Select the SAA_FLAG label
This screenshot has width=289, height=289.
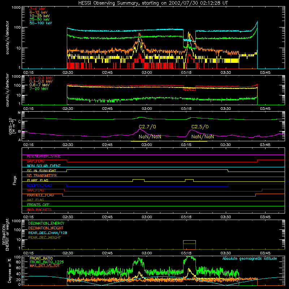(35, 190)
